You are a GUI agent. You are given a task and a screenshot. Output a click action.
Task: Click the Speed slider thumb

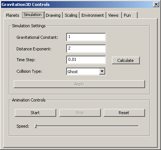point(36,126)
